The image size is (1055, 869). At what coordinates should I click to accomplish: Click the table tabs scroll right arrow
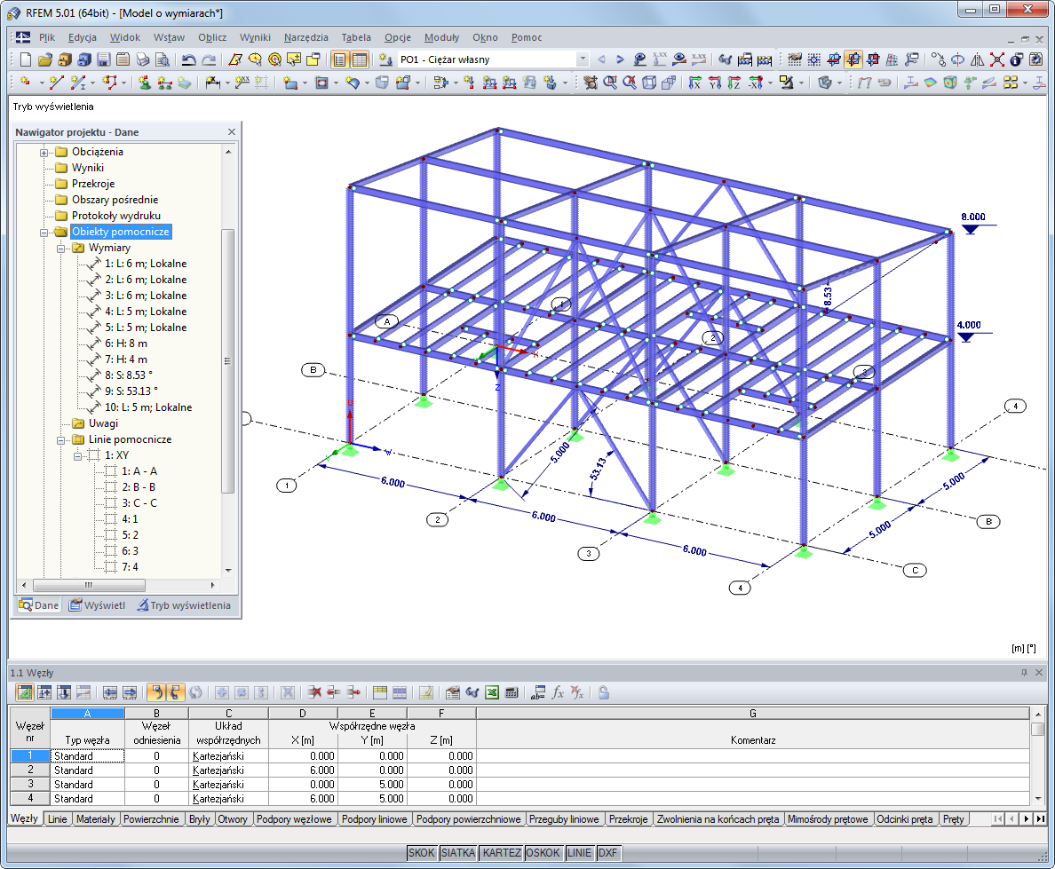1027,819
